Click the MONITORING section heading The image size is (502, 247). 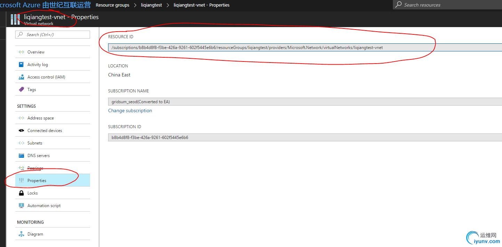(x=31, y=222)
